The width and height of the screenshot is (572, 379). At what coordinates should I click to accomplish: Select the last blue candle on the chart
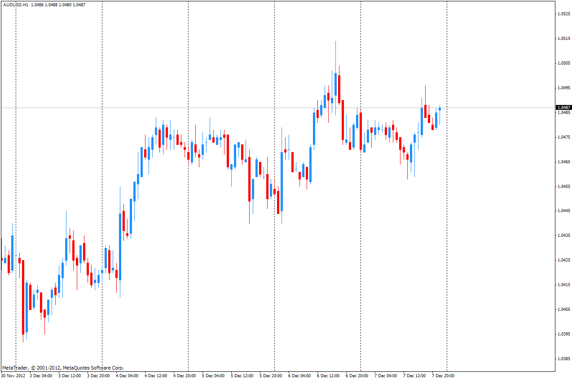pyautogui.click(x=440, y=109)
